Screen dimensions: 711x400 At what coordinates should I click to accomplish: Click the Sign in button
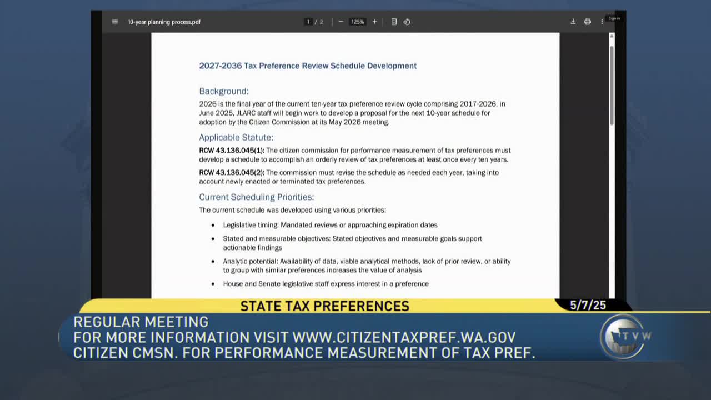[614, 18]
